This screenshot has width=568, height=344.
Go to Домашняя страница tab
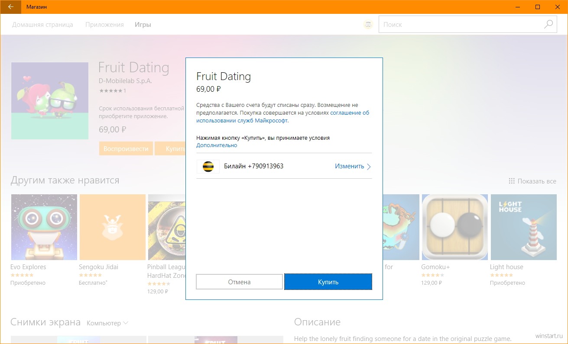point(42,25)
